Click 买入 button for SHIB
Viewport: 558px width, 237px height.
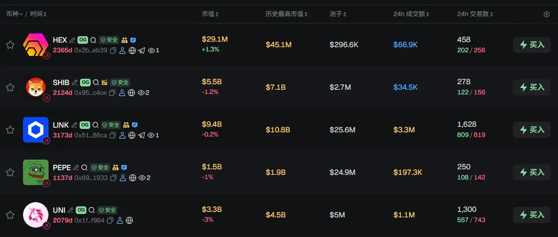[x=532, y=87]
